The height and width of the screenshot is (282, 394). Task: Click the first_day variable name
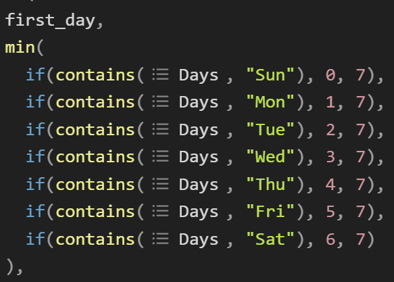[x=50, y=20]
